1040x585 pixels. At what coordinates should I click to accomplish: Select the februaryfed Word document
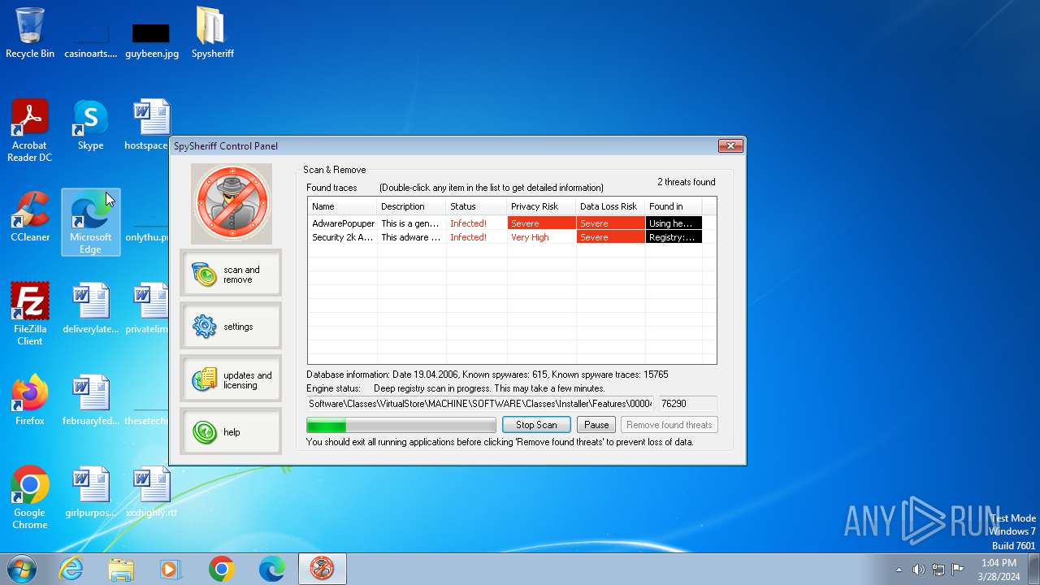click(90, 401)
